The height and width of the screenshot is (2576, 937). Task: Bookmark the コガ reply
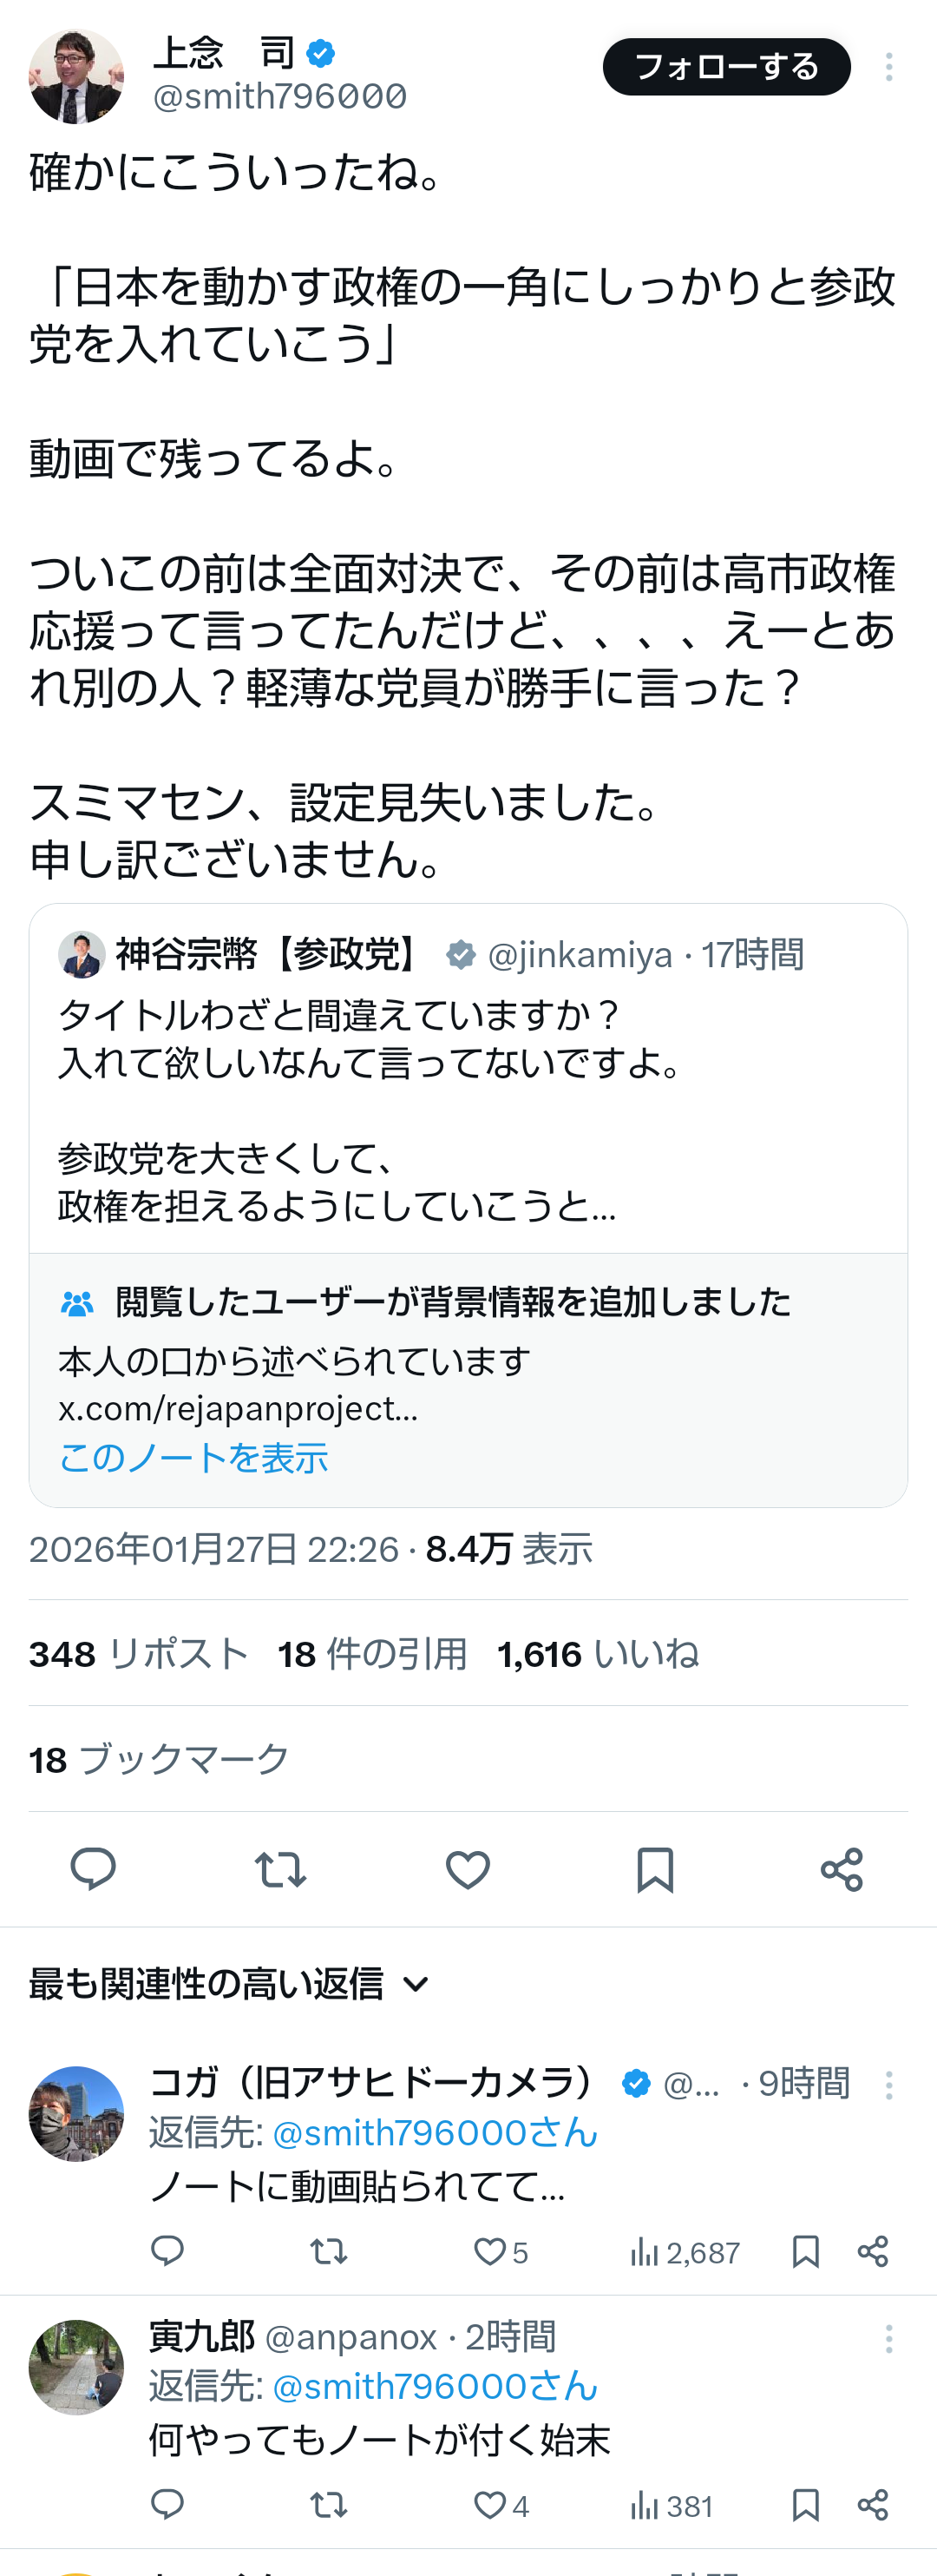(805, 2251)
